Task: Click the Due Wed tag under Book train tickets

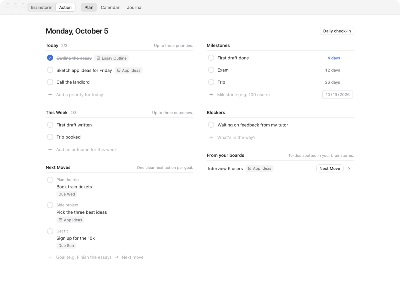Action: tap(67, 194)
